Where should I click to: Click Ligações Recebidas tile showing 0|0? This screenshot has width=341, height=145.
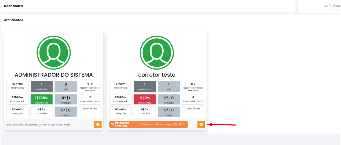(90, 86)
